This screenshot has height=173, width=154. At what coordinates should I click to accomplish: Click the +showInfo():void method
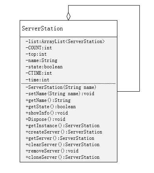click(x=47, y=113)
